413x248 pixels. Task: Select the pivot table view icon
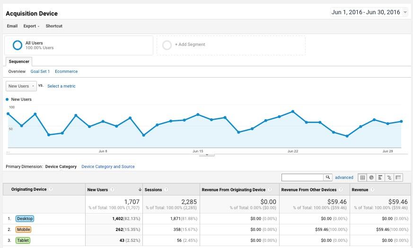pyautogui.click(x=398, y=177)
